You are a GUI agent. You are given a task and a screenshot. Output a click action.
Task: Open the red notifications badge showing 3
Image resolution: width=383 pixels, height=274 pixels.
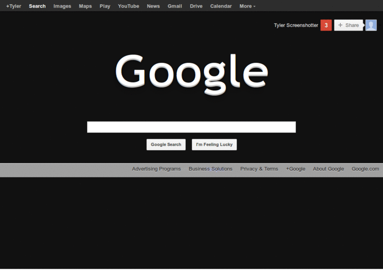[x=326, y=25]
